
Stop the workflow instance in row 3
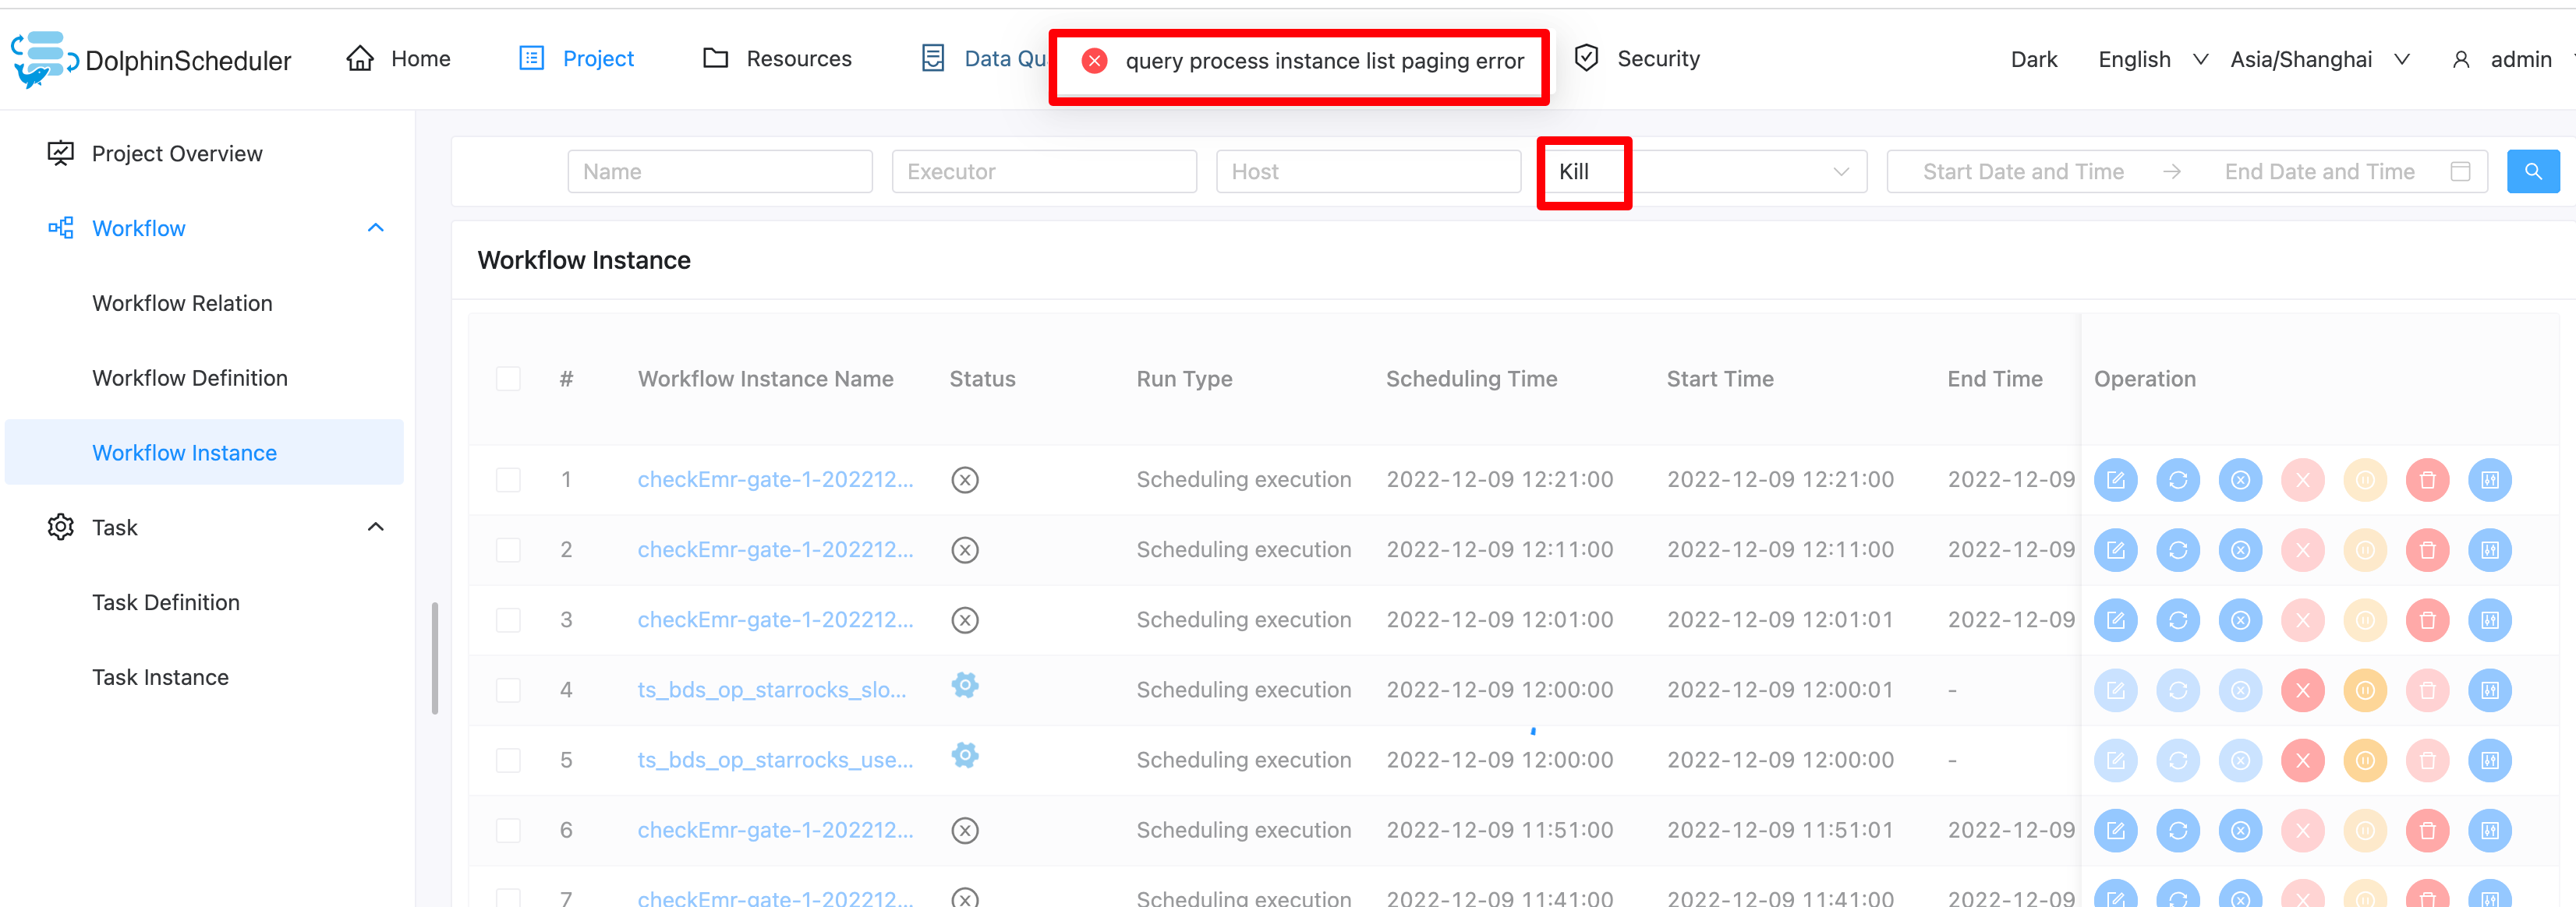click(2241, 619)
